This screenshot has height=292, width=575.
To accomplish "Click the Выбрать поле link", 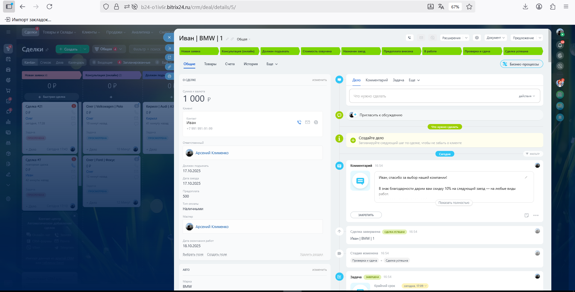I will (x=193, y=255).
